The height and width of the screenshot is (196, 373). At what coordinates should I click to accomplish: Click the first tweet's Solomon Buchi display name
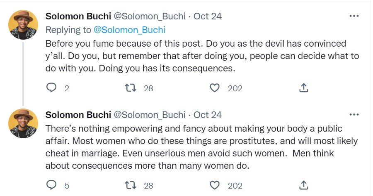[x=78, y=17]
